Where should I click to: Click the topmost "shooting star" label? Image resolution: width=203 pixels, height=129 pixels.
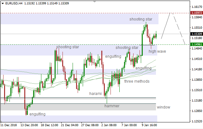click(140, 19)
